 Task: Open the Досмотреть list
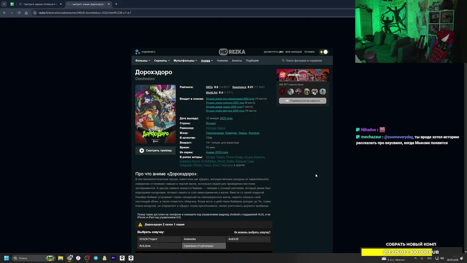[x=273, y=52]
